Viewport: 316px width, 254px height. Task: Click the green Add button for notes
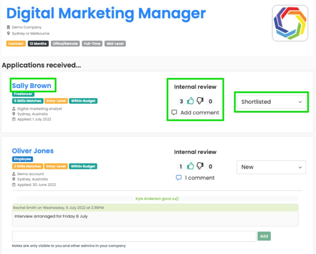(x=264, y=236)
